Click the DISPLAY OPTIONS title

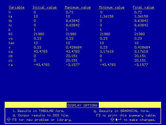click(x=82, y=105)
